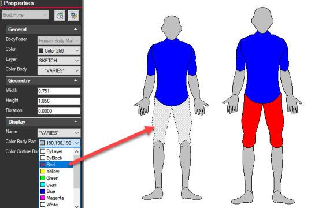Choose Blue in the color list
The width and height of the screenshot is (311, 208).
coord(57,191)
